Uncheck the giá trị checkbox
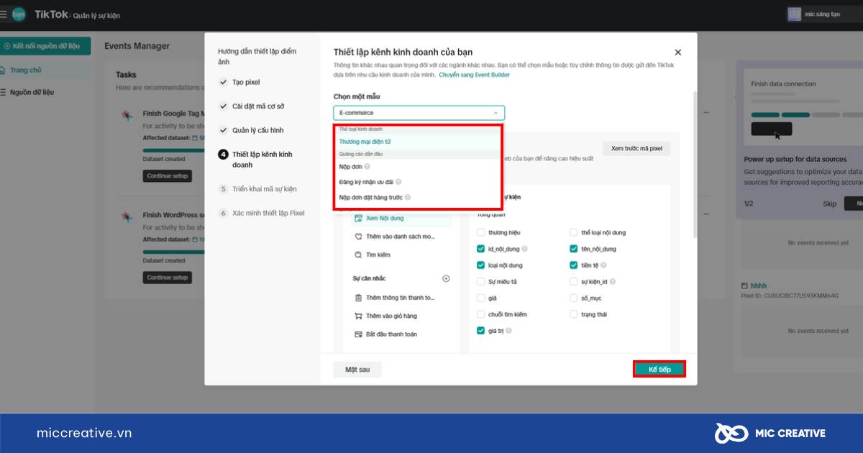The height and width of the screenshot is (453, 863). [x=480, y=331]
